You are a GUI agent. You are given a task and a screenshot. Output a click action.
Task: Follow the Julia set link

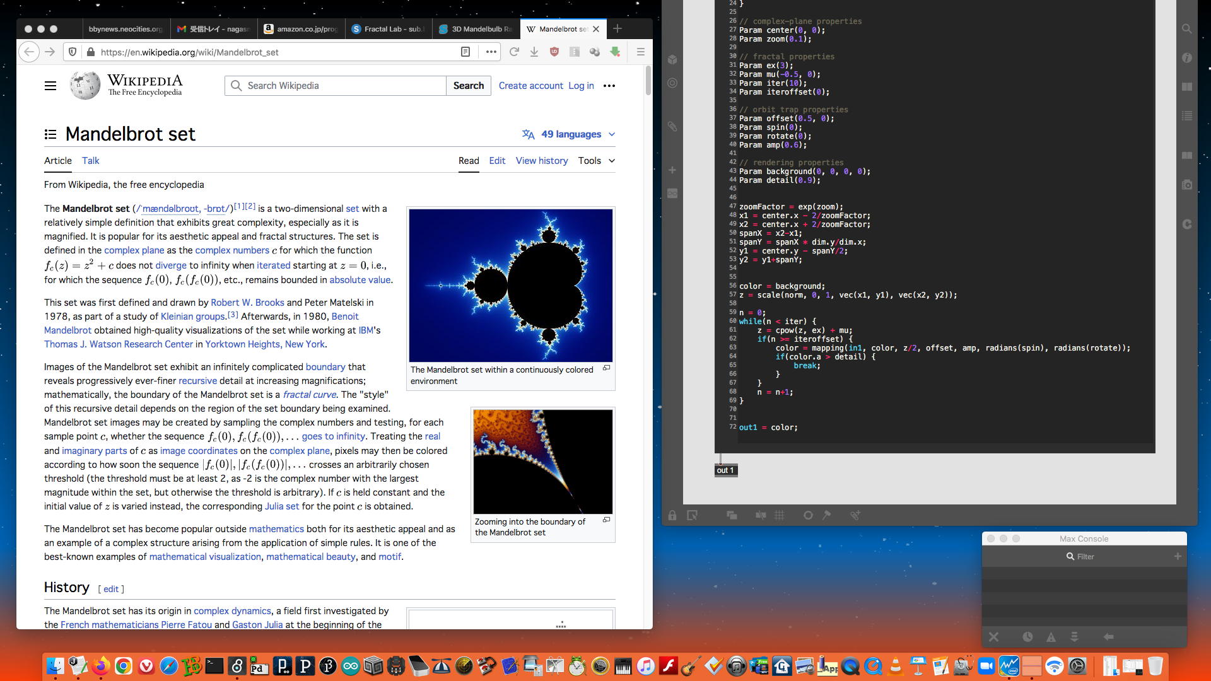click(282, 506)
